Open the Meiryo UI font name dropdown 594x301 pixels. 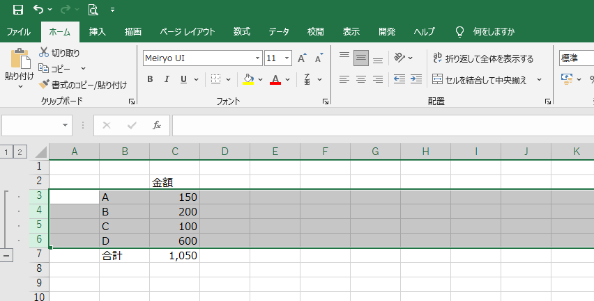coord(258,58)
